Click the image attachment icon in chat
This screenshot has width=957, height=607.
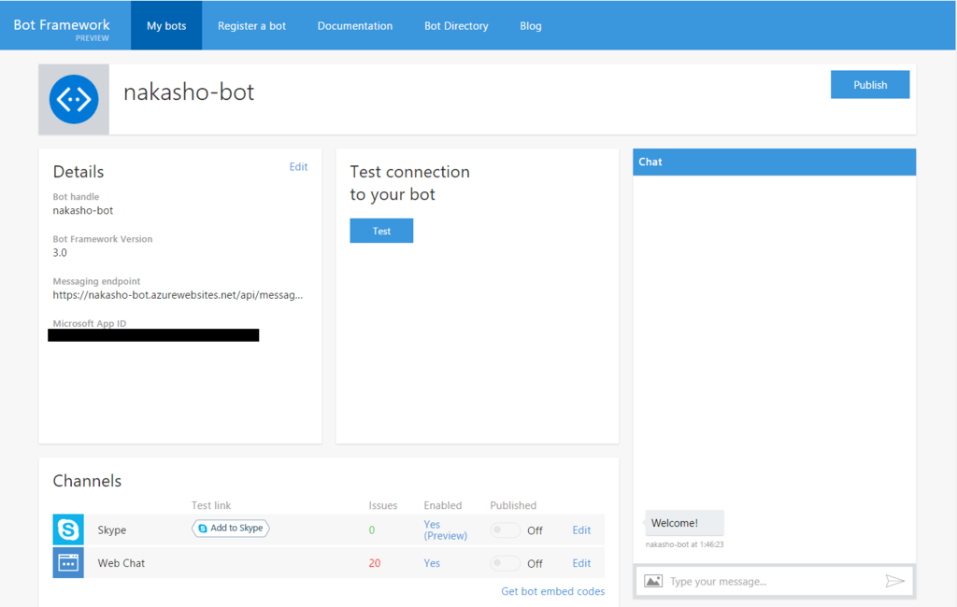[x=653, y=581]
